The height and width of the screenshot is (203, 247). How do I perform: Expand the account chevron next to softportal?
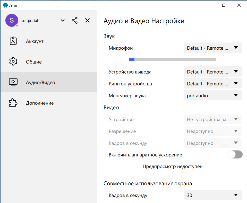pos(63,21)
